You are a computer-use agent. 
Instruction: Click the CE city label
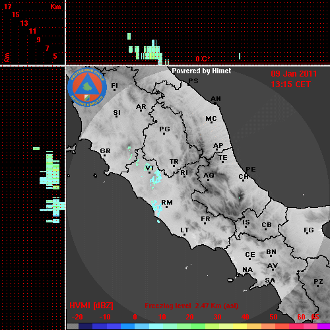(250, 255)
